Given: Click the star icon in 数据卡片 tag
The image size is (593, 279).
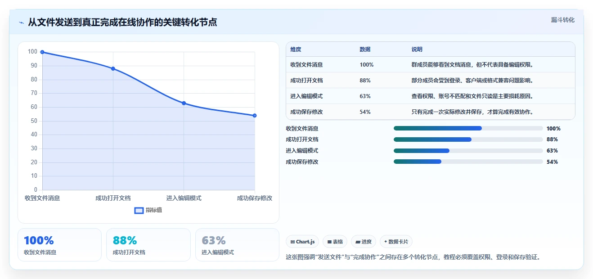Looking at the screenshot, I should [386, 242].
